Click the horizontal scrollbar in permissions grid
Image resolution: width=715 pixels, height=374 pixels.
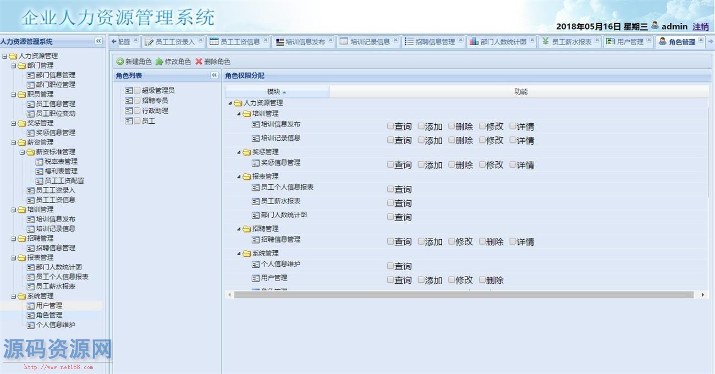464,295
